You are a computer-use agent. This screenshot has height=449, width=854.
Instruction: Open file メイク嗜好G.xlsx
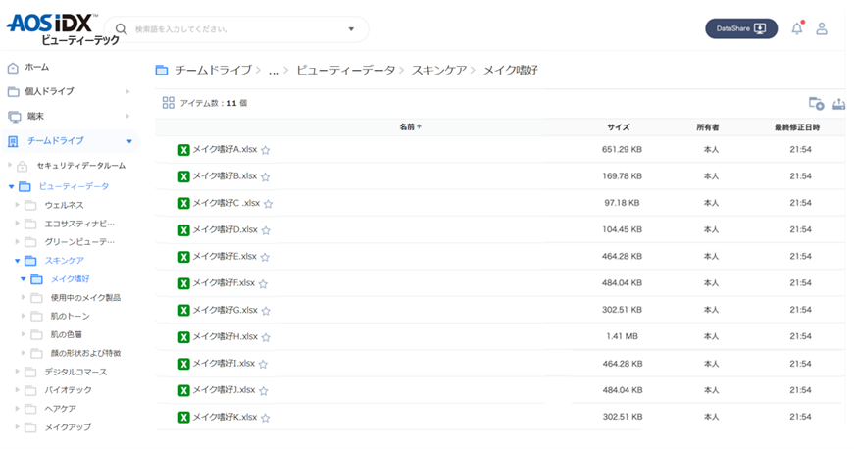[225, 310]
